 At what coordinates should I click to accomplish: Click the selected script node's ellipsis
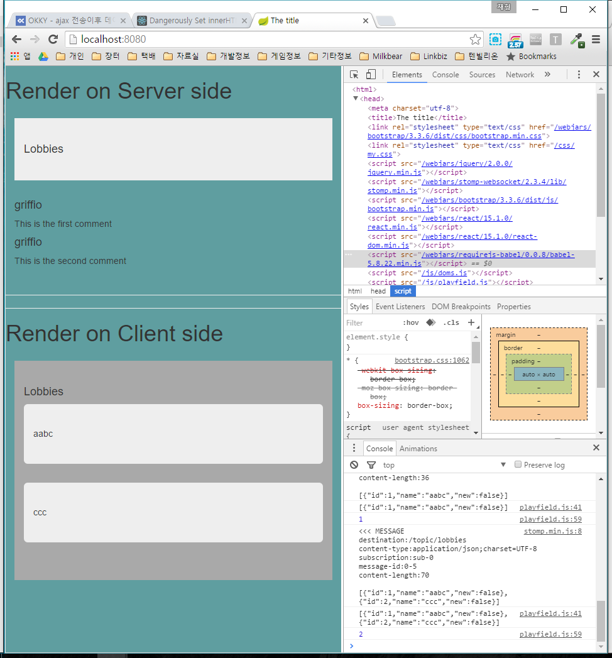click(349, 255)
